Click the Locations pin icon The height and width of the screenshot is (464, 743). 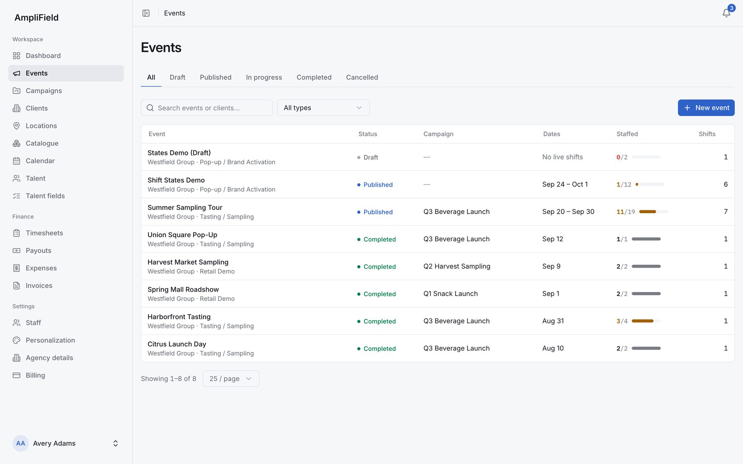pyautogui.click(x=17, y=126)
